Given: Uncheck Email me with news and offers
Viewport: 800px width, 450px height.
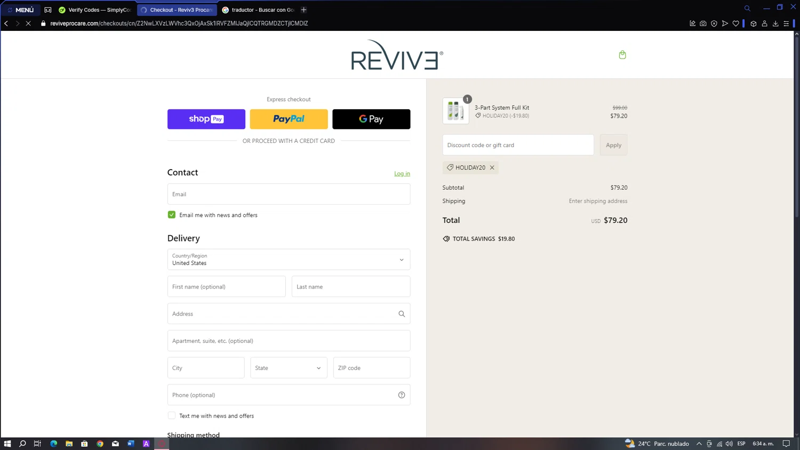Looking at the screenshot, I should 172,215.
